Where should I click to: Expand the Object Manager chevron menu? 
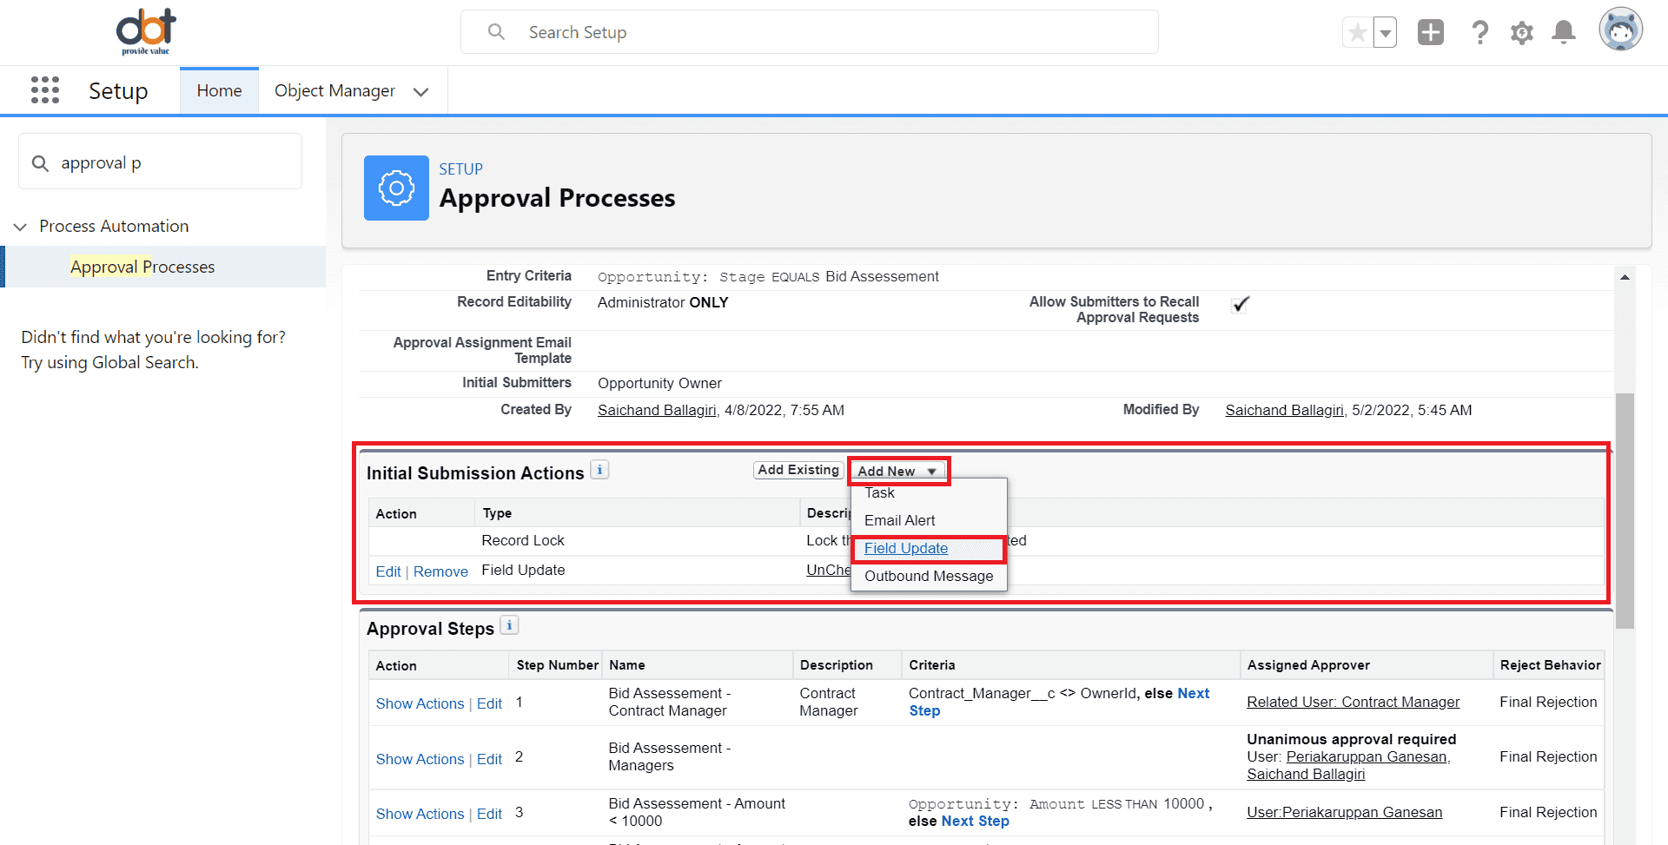[421, 91]
